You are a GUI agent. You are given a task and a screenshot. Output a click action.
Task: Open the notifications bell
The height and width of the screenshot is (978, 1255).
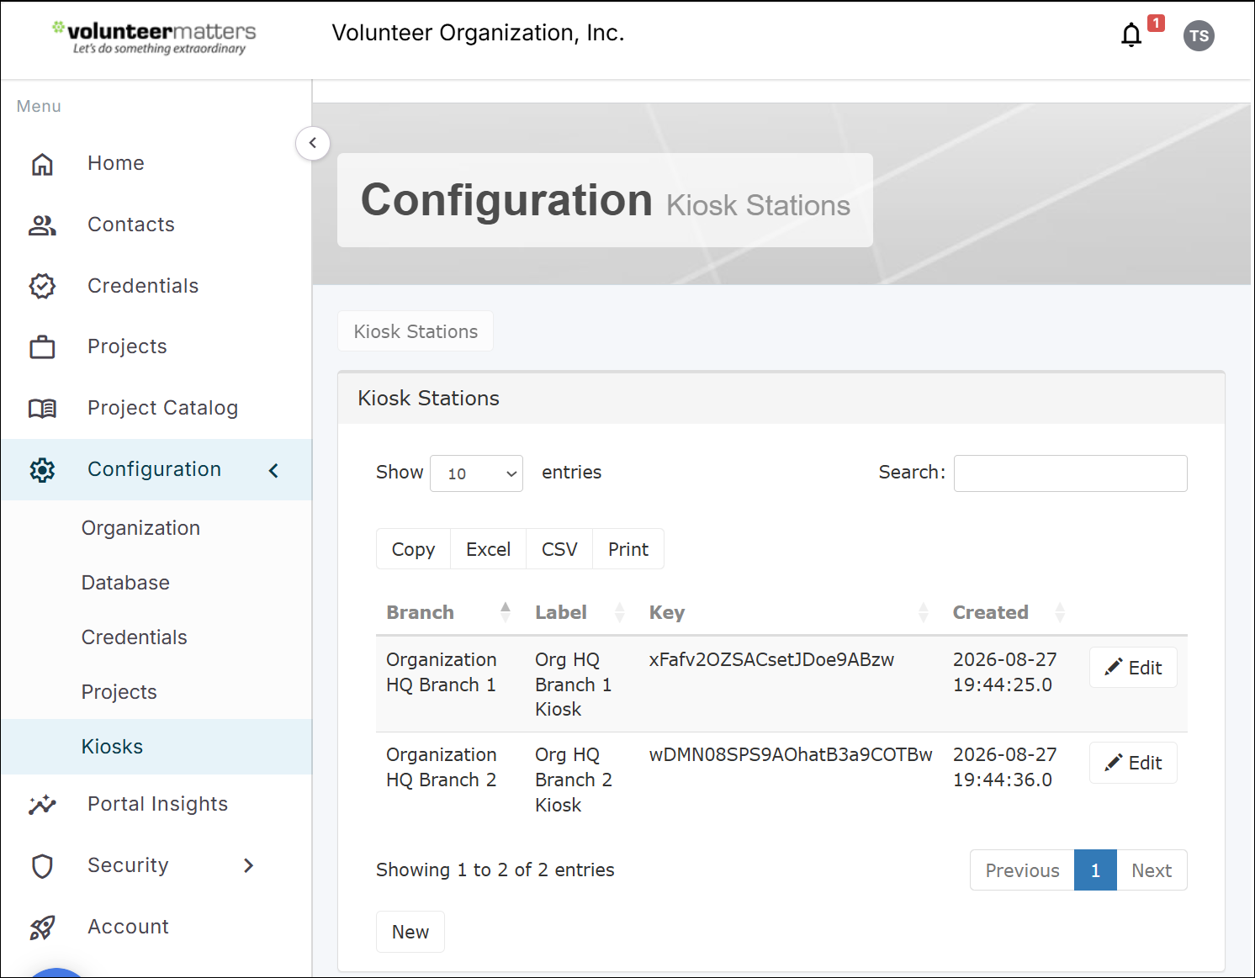click(x=1131, y=35)
